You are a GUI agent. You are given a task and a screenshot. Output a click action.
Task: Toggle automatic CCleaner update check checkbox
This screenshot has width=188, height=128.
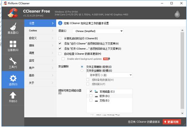click(60, 54)
